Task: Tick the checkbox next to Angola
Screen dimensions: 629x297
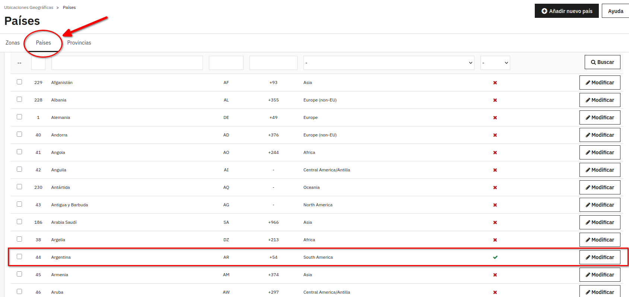Action: 19,152
